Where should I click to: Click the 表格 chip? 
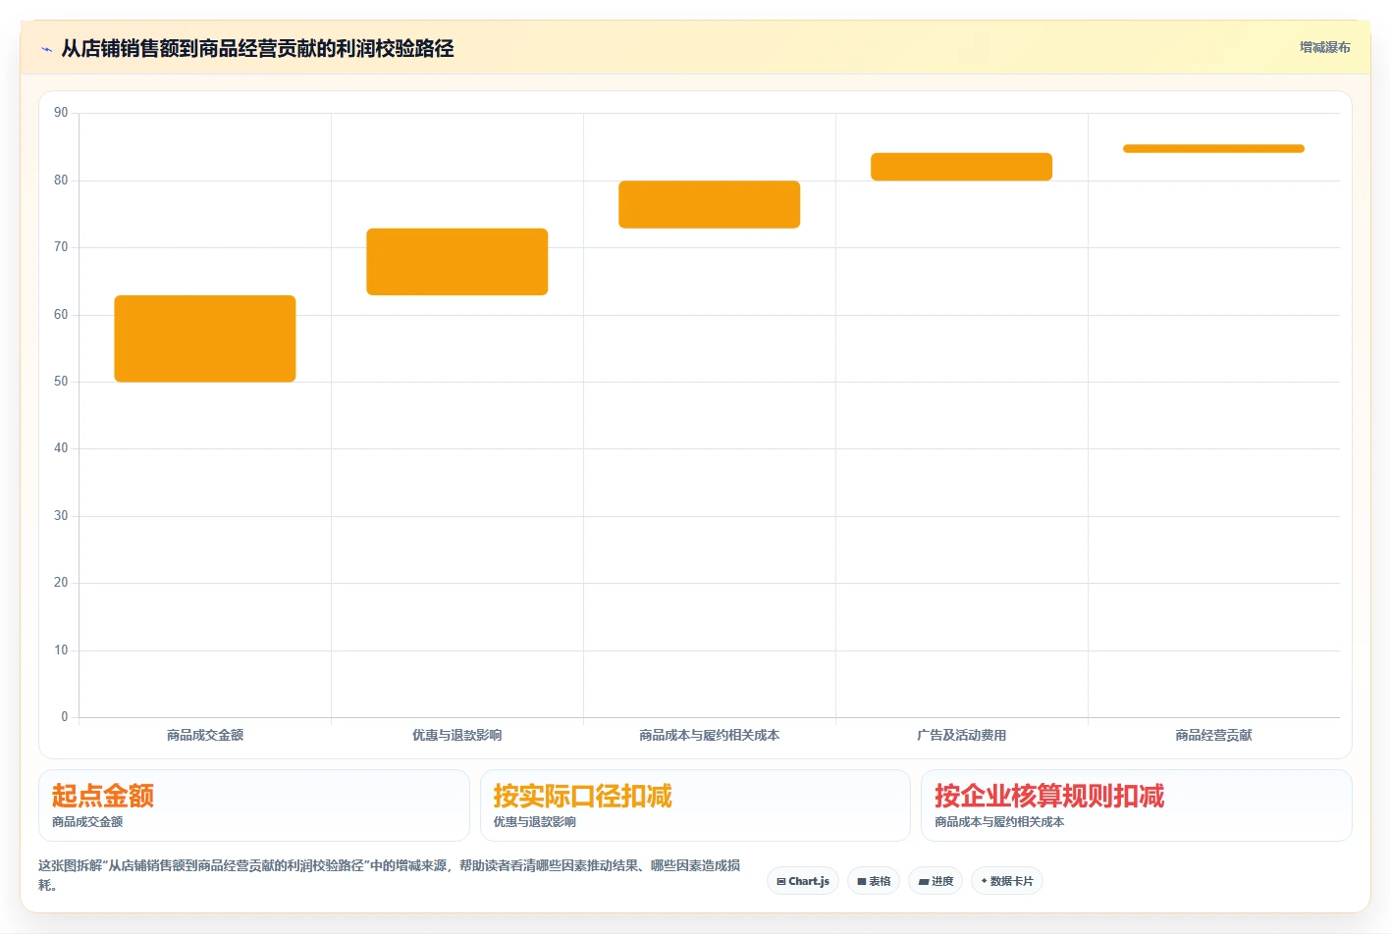click(x=874, y=881)
